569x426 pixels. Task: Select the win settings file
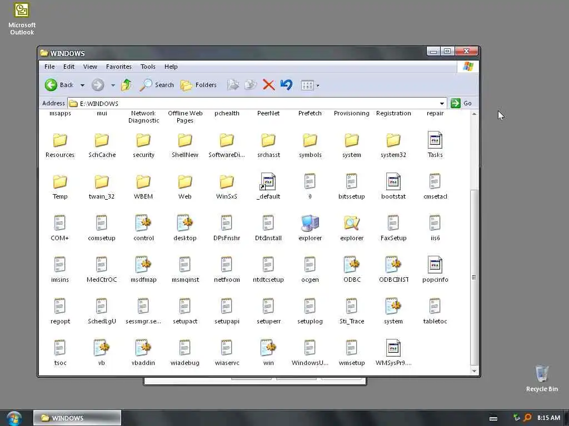click(268, 353)
